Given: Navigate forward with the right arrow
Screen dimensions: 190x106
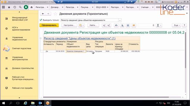Looking at the screenshot, I should click(x=48, y=14).
